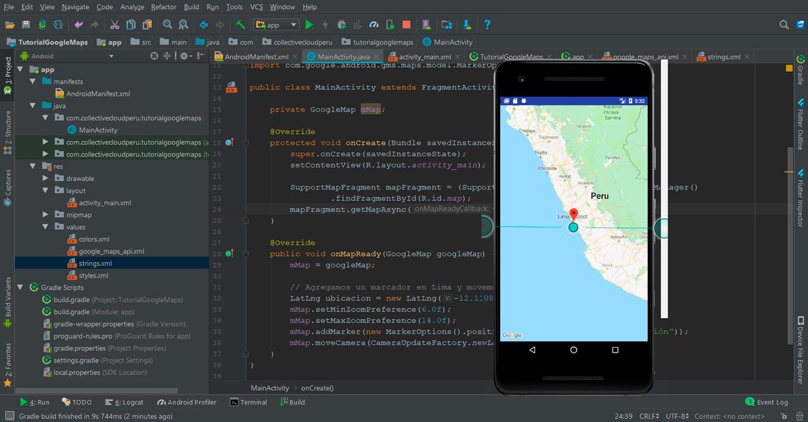Open the VCS menu
Screen dimensions: 808x422
pos(257,7)
